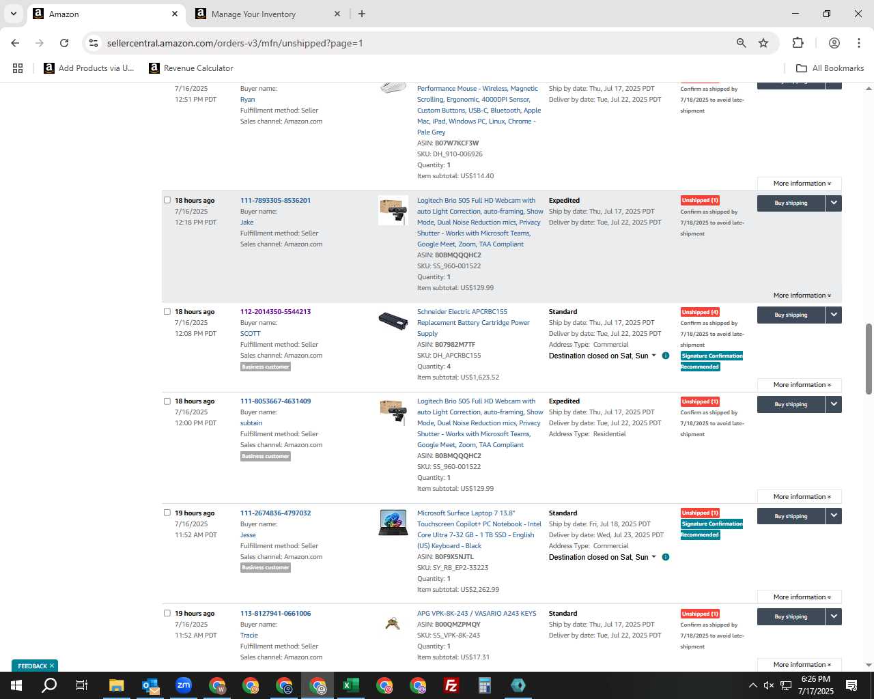
Task: Open the tab search dropdown arrow
Action: [x=13, y=14]
